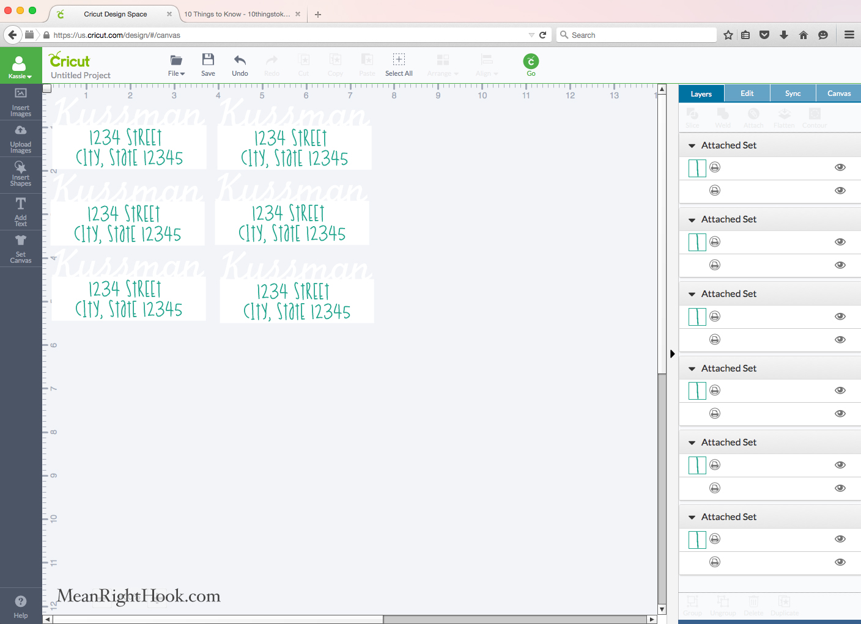Select the Cricut Design Space browser tab
The width and height of the screenshot is (861, 624).
[116, 14]
